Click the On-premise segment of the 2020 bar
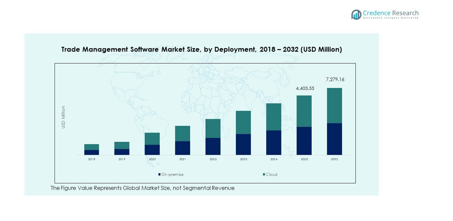Viewport: 453px width, 221px height. pyautogui.click(x=152, y=150)
